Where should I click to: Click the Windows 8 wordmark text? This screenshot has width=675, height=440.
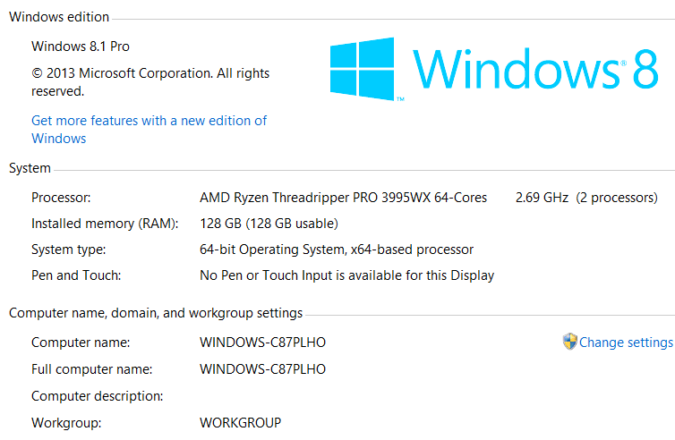pyautogui.click(x=535, y=69)
